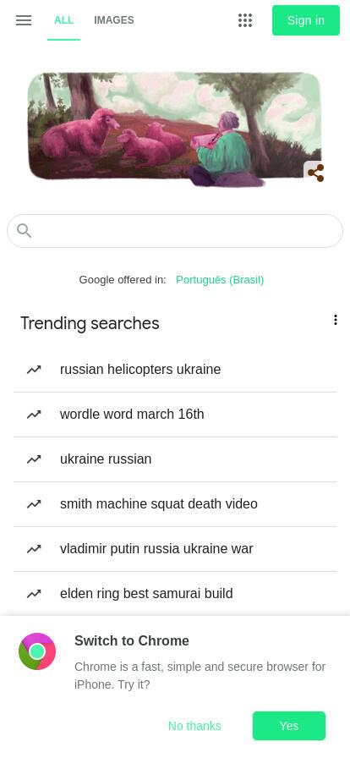Image resolution: width=350 pixels, height=758 pixels.
Task: Click trend arrow beside elden ring search
Action: coord(34,594)
